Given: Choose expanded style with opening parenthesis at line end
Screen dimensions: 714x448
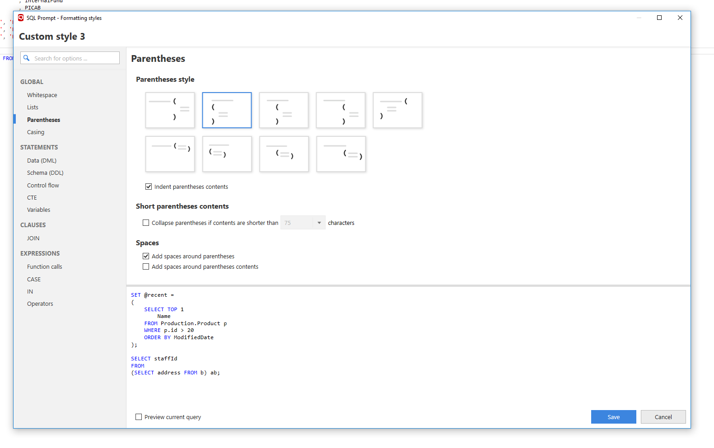Looking at the screenshot, I should 170,110.
